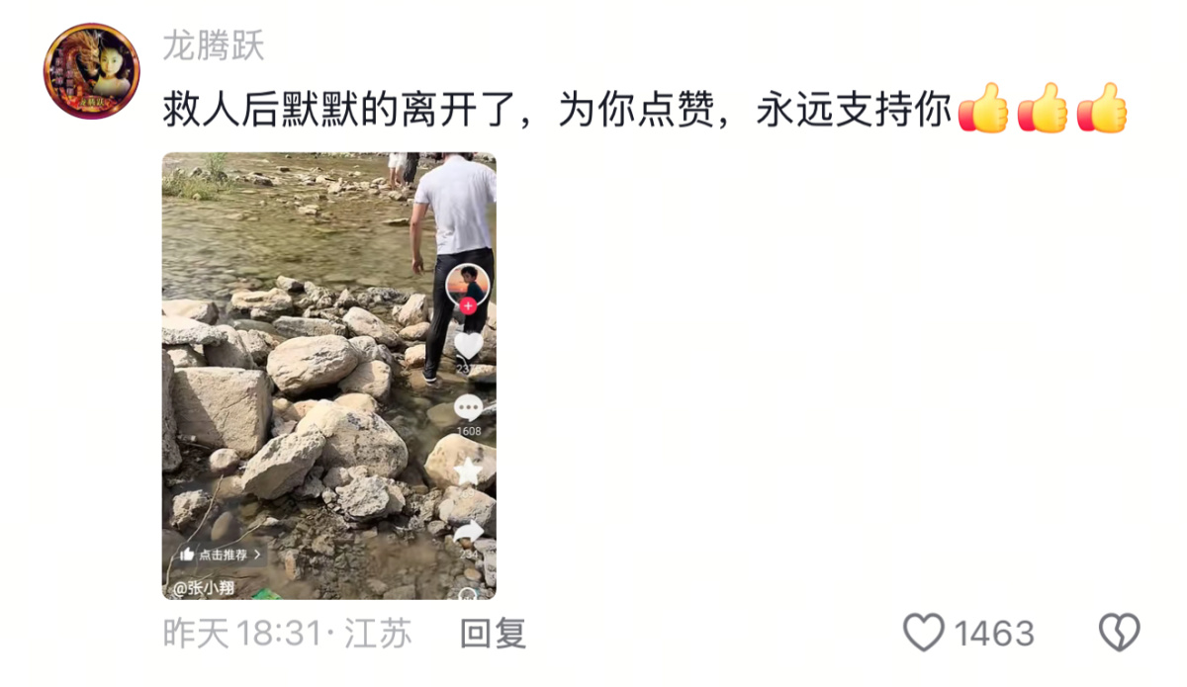Expand the 点击推荐 chevron button
The image size is (1187, 687).
click(222, 555)
